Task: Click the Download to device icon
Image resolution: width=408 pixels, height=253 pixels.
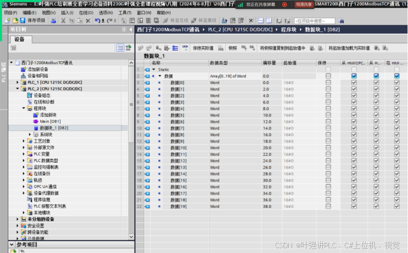Action: click(132, 21)
